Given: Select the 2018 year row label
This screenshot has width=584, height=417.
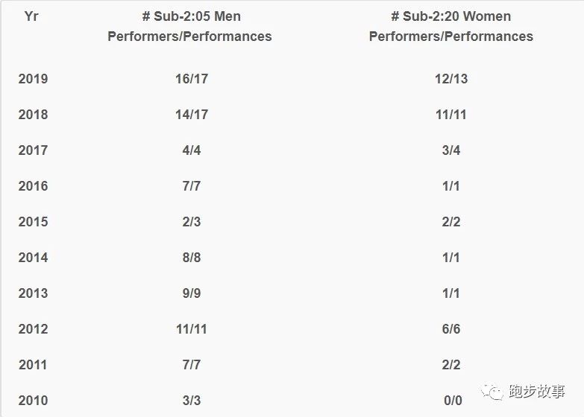Looking at the screenshot, I should [33, 114].
